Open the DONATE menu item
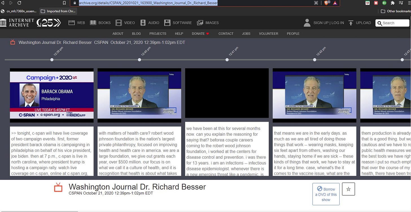The image size is (411, 212). [x=200, y=34]
